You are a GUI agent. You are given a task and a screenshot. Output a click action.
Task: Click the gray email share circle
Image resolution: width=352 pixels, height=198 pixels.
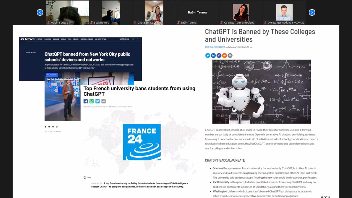(x=230, y=55)
